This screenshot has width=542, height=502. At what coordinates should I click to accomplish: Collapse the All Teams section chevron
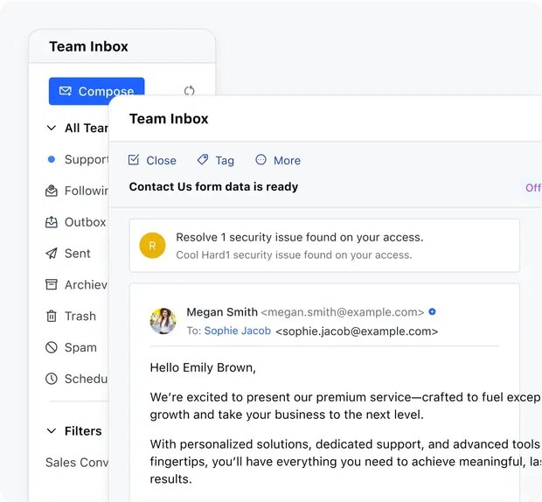coord(51,128)
